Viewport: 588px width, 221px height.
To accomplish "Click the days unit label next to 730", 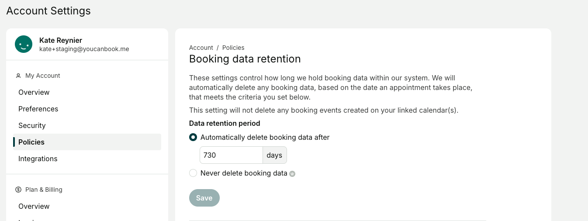I will tap(275, 155).
